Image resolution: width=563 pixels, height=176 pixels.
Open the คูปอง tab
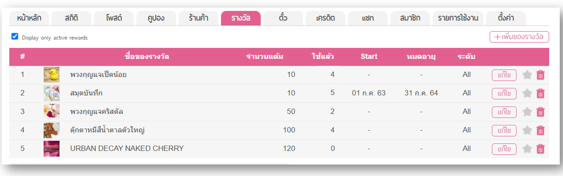coord(156,18)
